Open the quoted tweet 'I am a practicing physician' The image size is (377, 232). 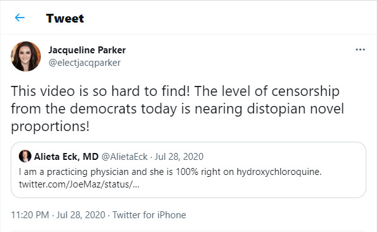(x=188, y=170)
